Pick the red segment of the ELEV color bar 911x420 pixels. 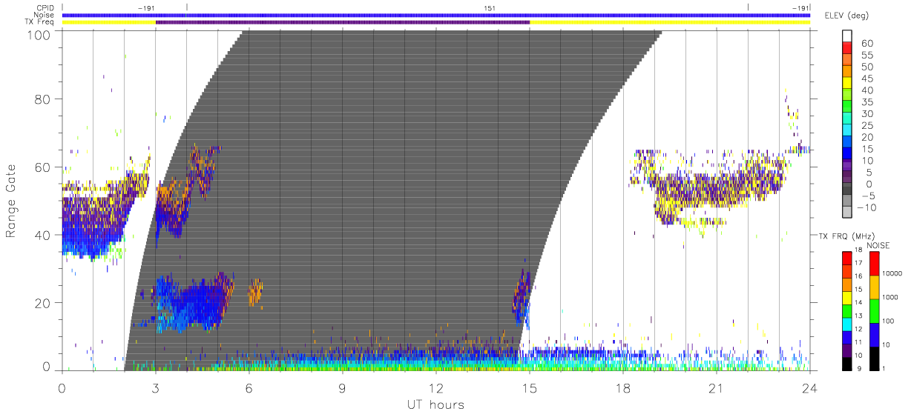coord(849,49)
